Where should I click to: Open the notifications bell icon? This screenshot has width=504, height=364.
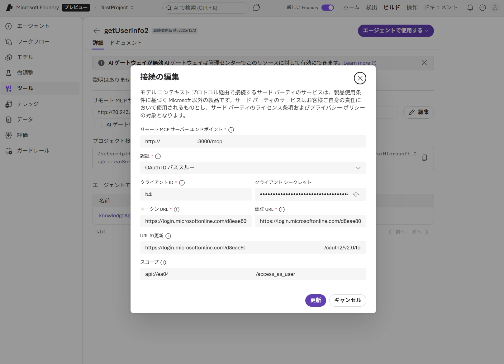click(470, 8)
